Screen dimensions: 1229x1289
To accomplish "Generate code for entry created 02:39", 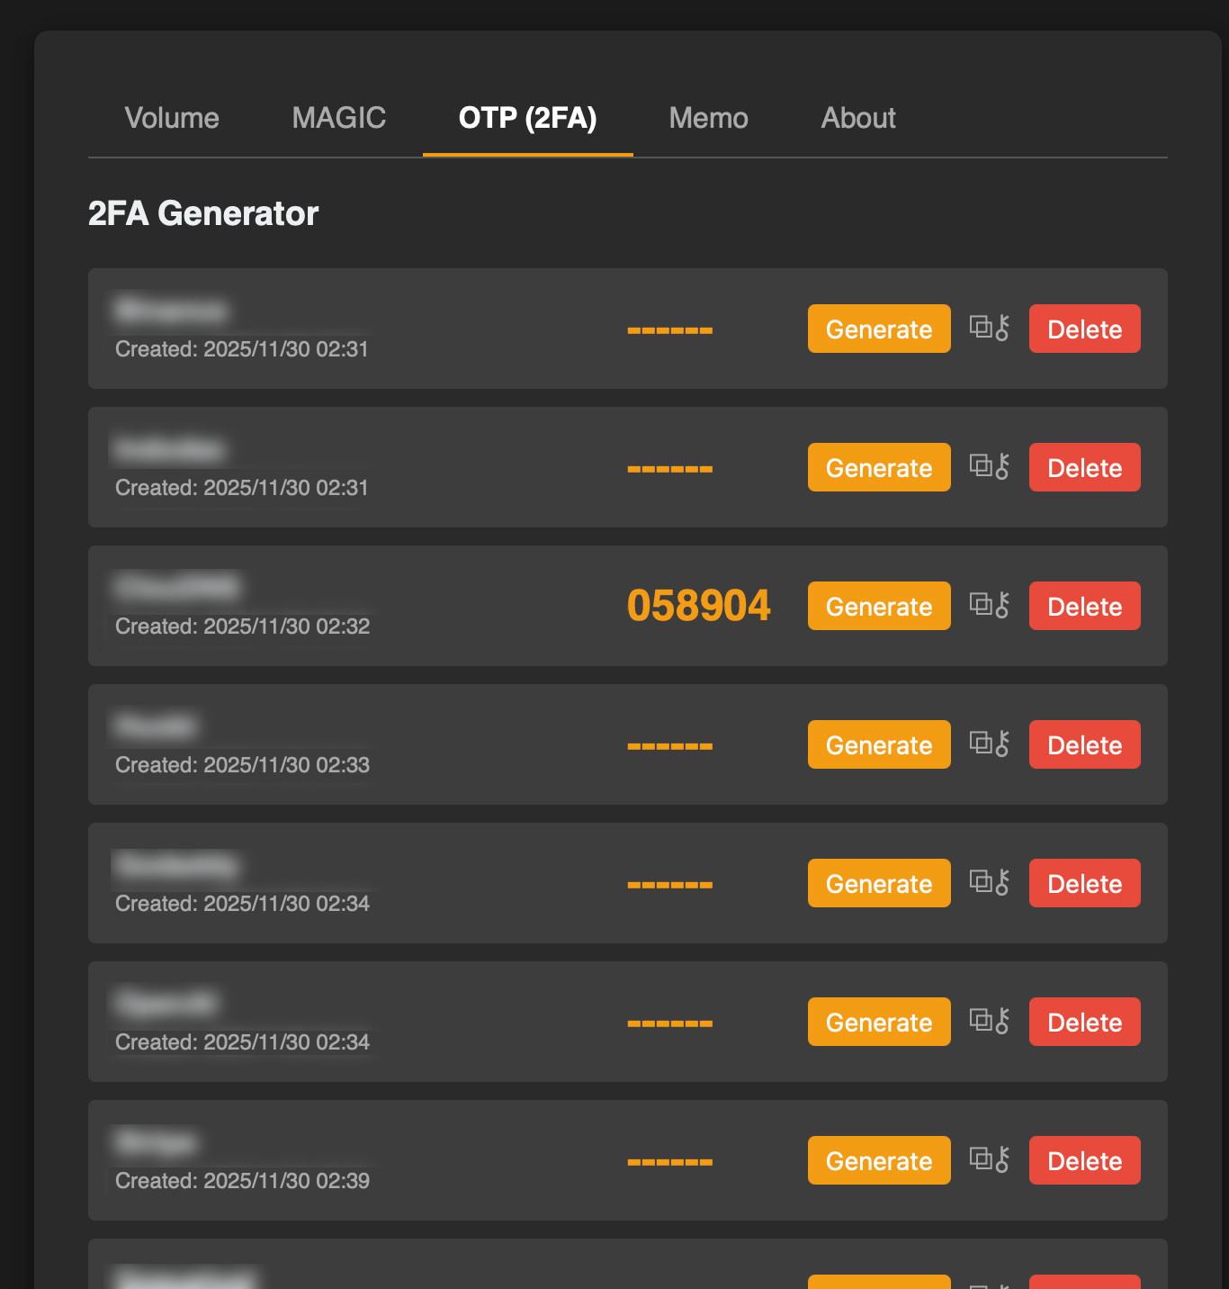I will pos(879,1160).
